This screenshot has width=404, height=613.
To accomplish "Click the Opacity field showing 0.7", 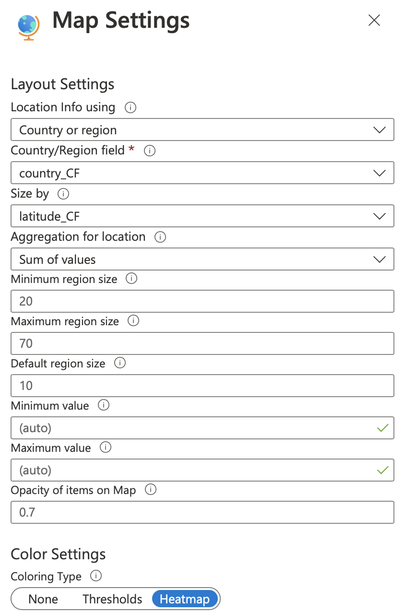I will point(202,512).
